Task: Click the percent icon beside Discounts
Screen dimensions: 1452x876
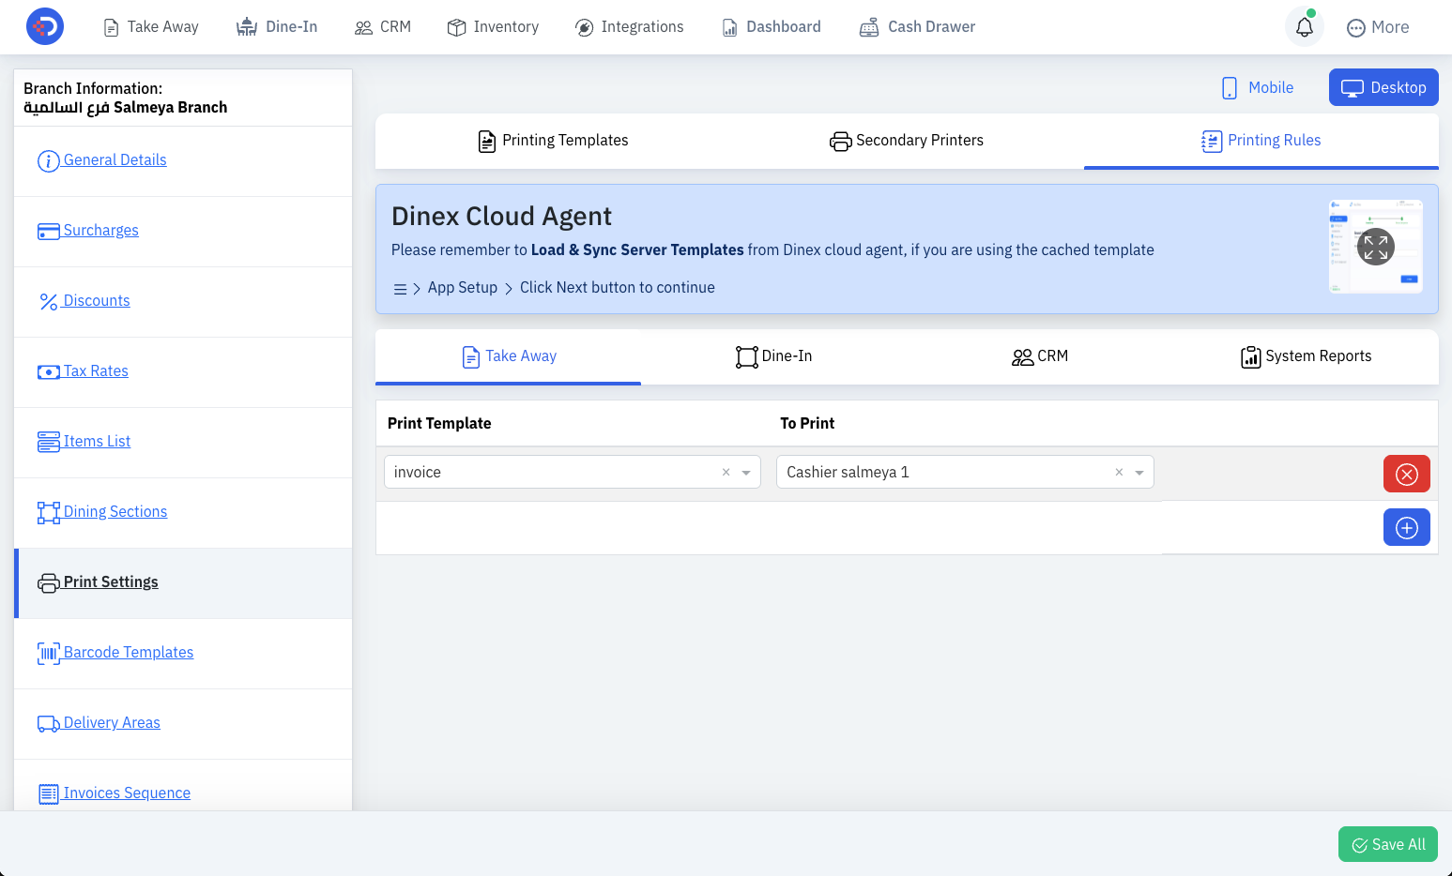Action: point(48,302)
